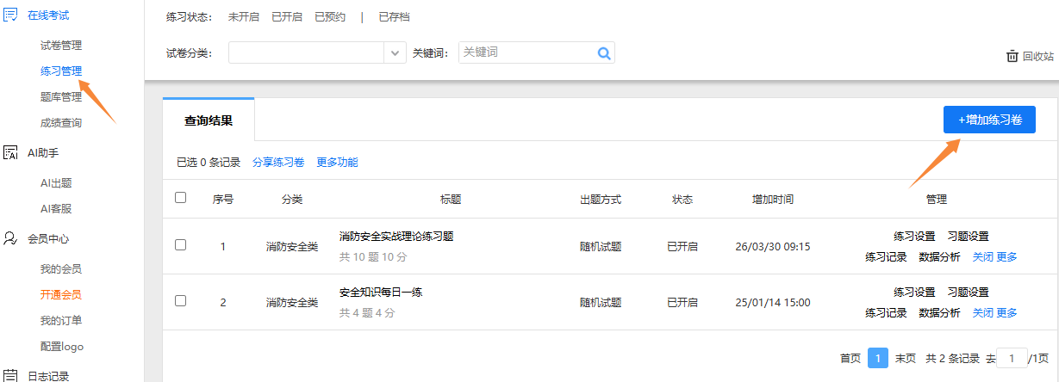Open 练习记录 for 消防安全实战理论练习题
This screenshot has height=382, width=1059.
click(886, 256)
